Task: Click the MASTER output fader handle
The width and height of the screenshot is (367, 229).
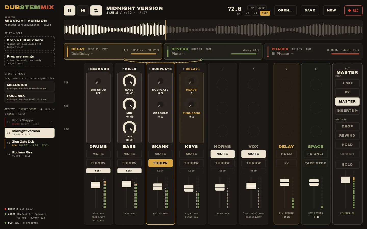Action: click(346, 180)
